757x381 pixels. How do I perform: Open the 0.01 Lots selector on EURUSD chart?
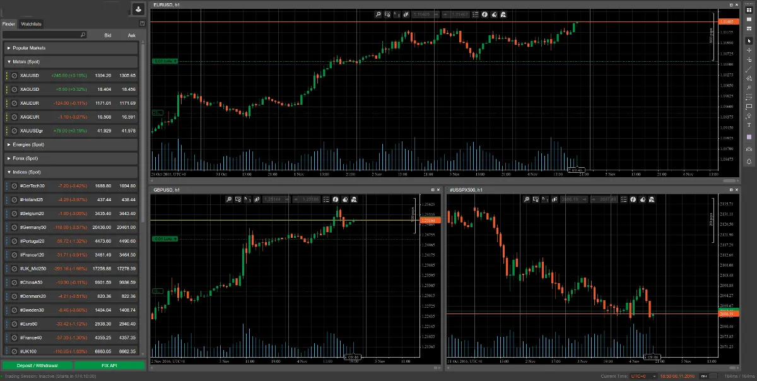(165, 61)
